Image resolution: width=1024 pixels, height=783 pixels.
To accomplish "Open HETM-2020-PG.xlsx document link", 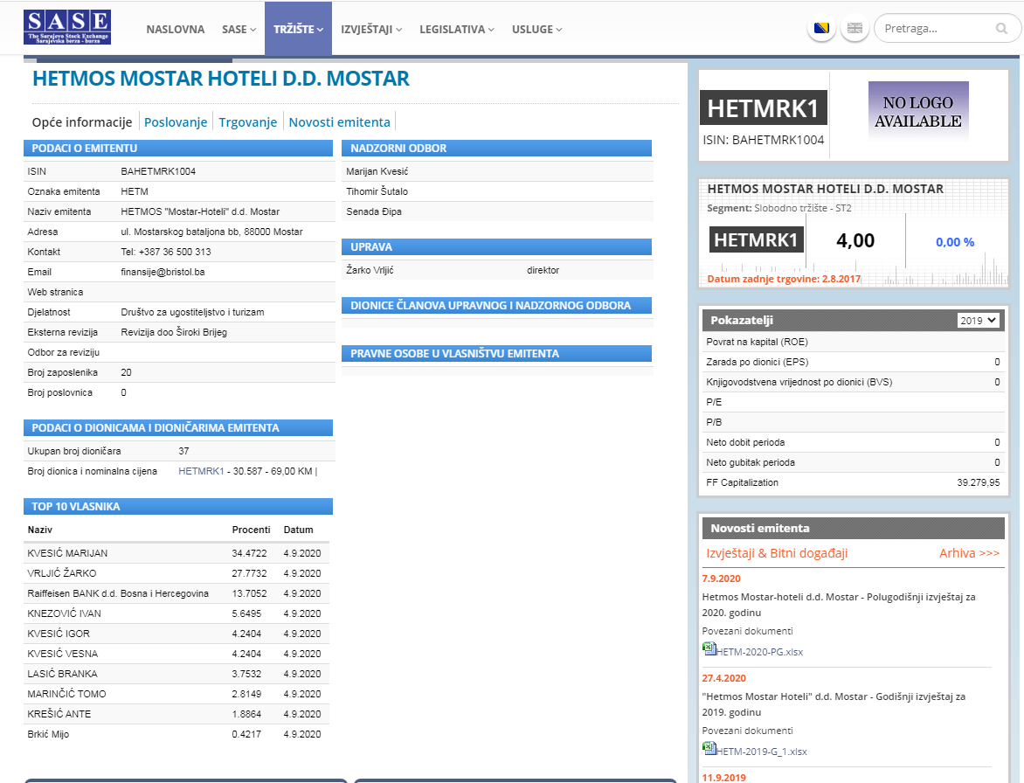I will click(759, 652).
